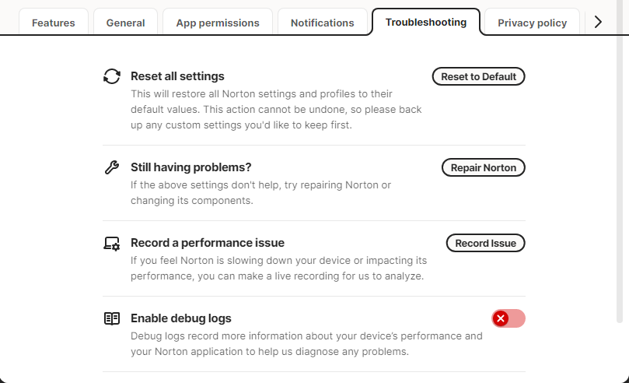The height and width of the screenshot is (383, 629).
Task: Go to the App permissions tab
Action: 218,23
